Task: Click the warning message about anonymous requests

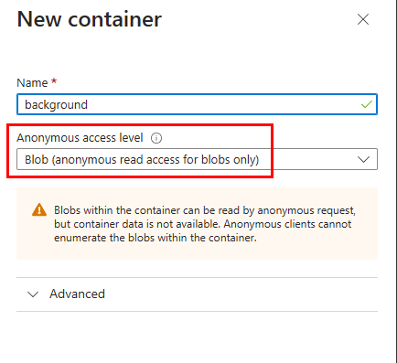Action: pyautogui.click(x=205, y=224)
